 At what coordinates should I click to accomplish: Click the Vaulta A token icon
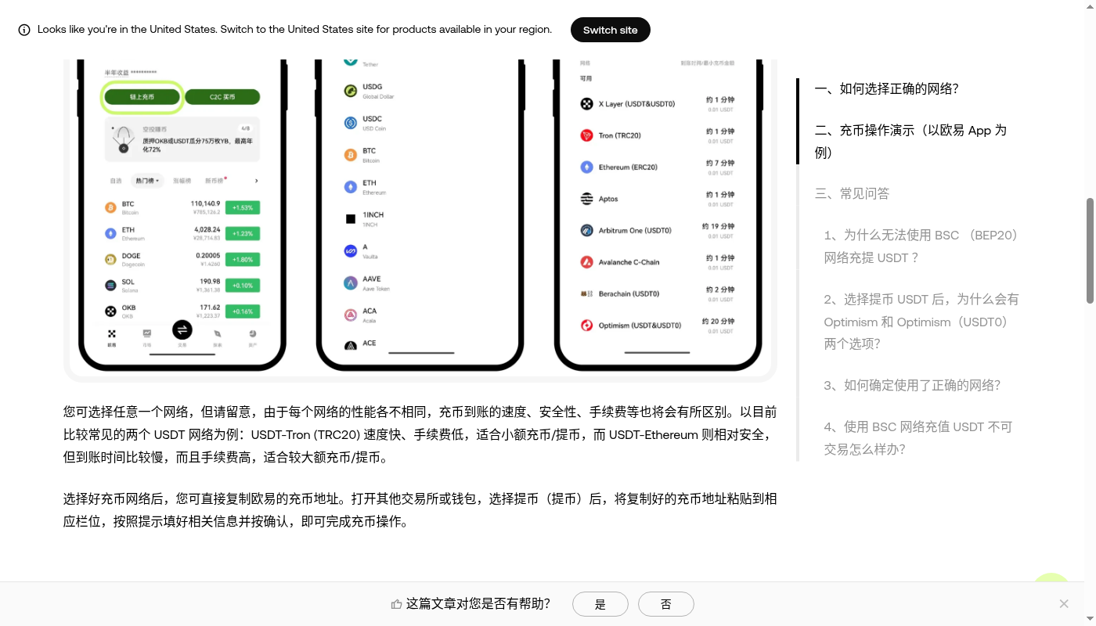pos(351,251)
